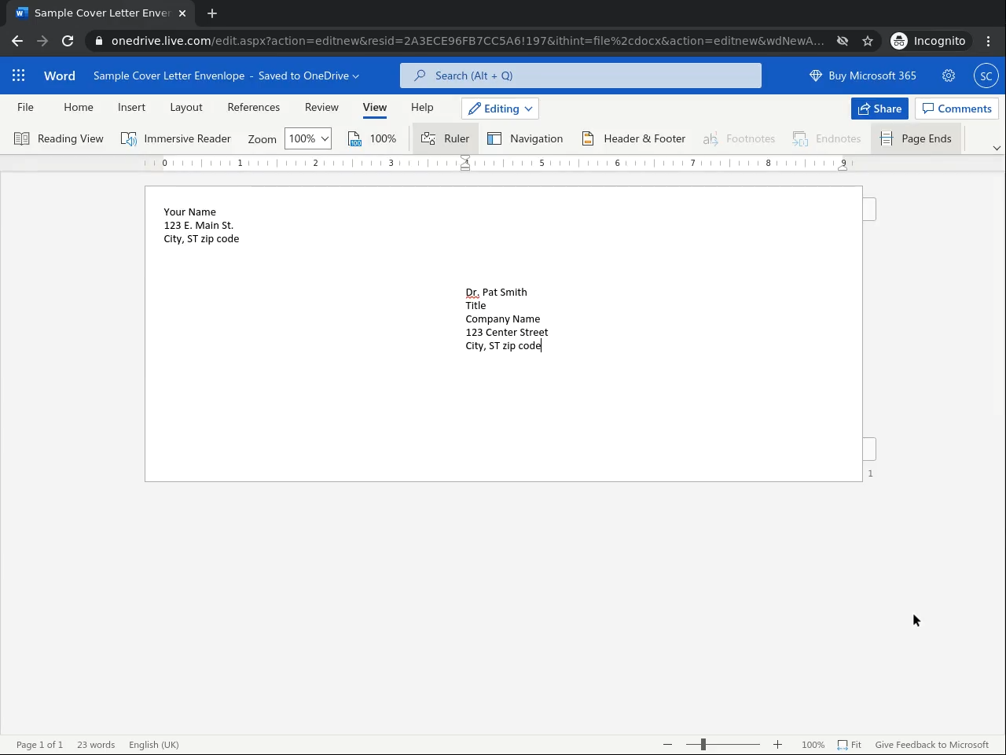The height and width of the screenshot is (755, 1006).
Task: Switch to the Review tab
Action: pyautogui.click(x=321, y=107)
